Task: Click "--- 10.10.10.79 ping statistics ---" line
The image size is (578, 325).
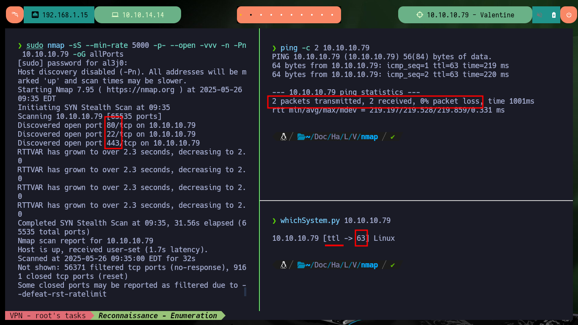Action: coord(346,92)
